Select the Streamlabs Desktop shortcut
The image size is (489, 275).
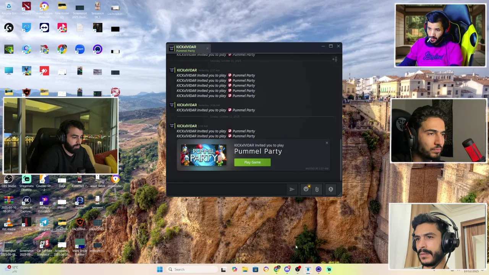26,183
